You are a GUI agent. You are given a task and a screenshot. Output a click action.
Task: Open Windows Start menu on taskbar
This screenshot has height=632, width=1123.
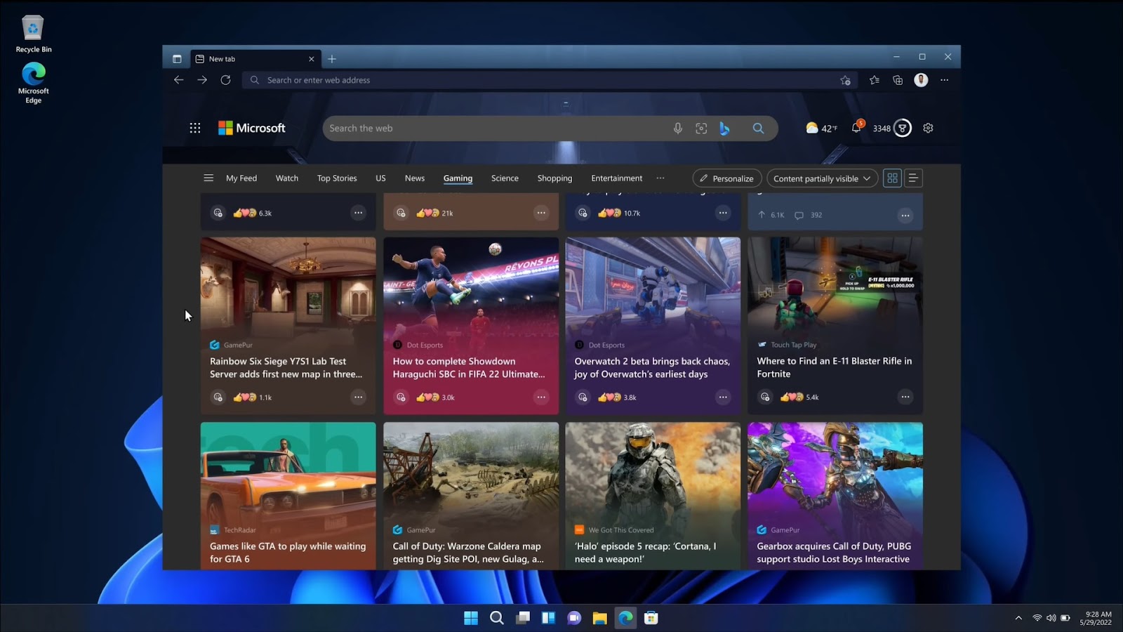[471, 618]
